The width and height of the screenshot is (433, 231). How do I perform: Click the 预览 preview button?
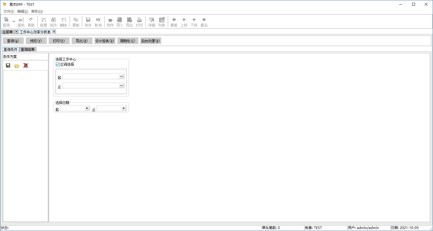[x=36, y=41]
